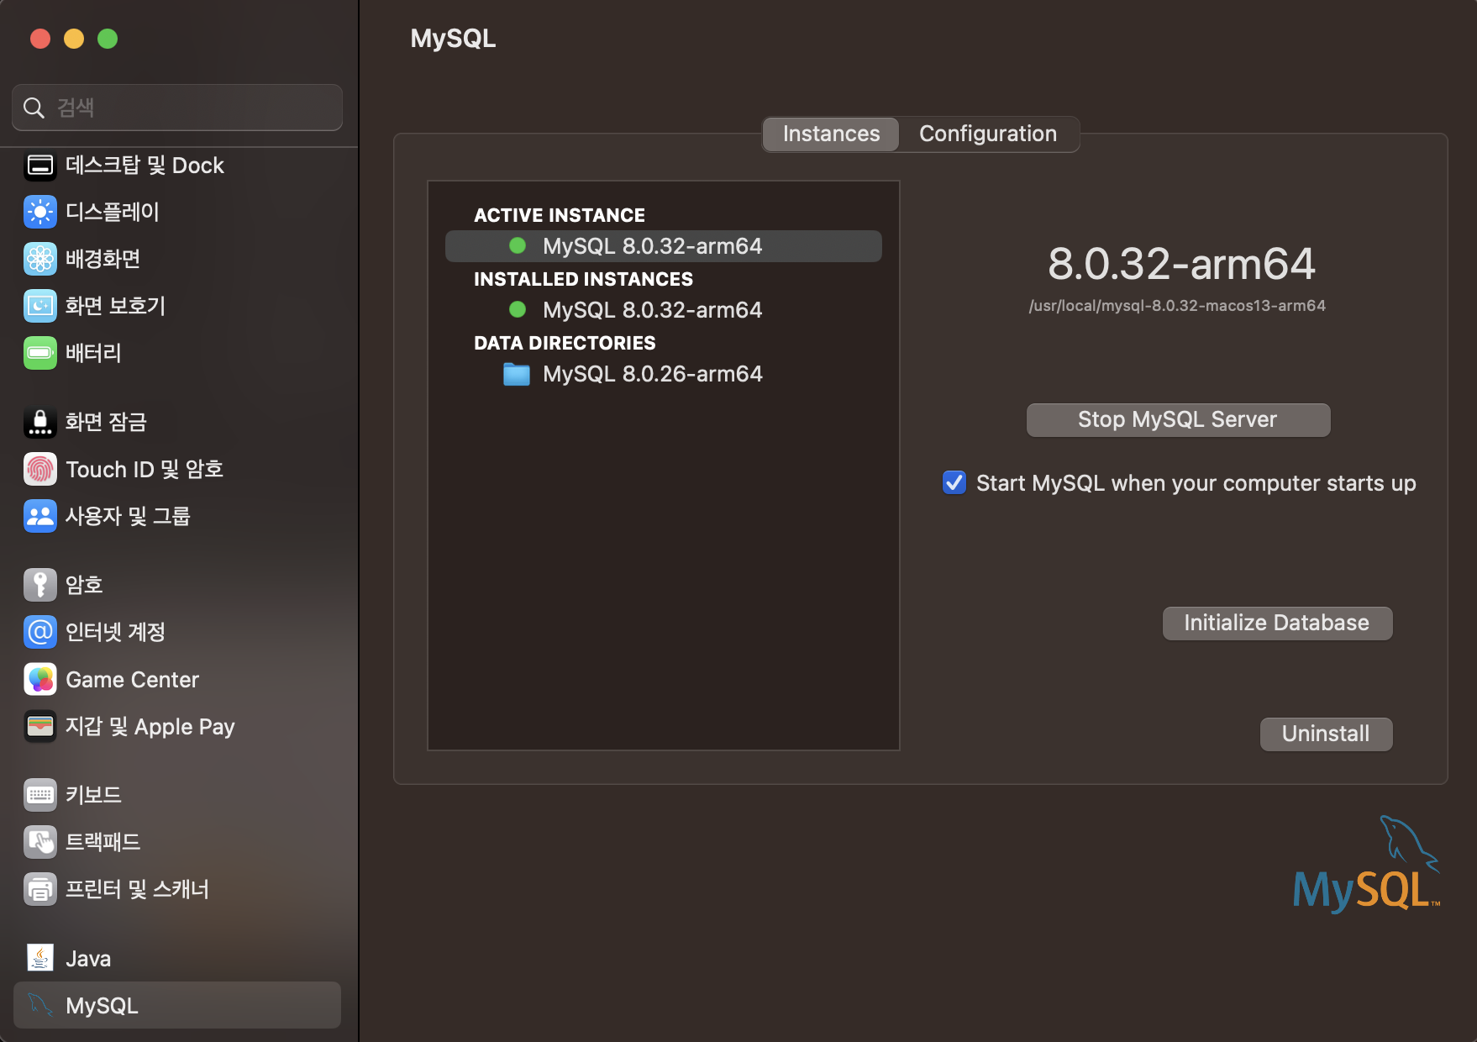
Task: Open the 화면 보호기 screen saver icon
Action: (x=40, y=306)
